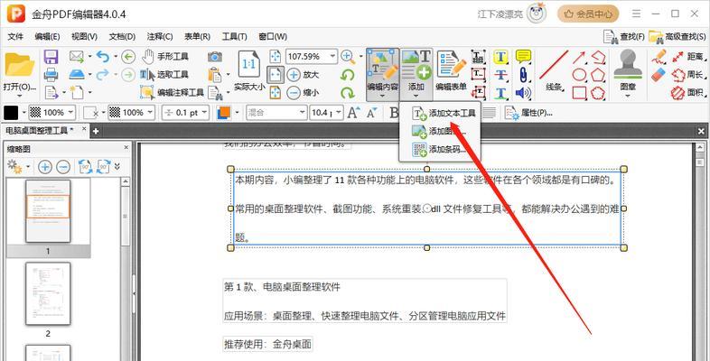Click the sound speaker annotation icon

[523, 93]
